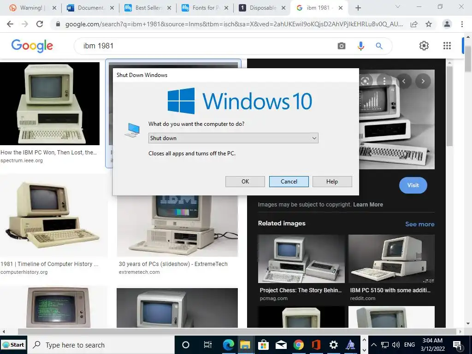Viewport: 472px width, 354px height.
Task: Open Office app from taskbar
Action: (316, 345)
